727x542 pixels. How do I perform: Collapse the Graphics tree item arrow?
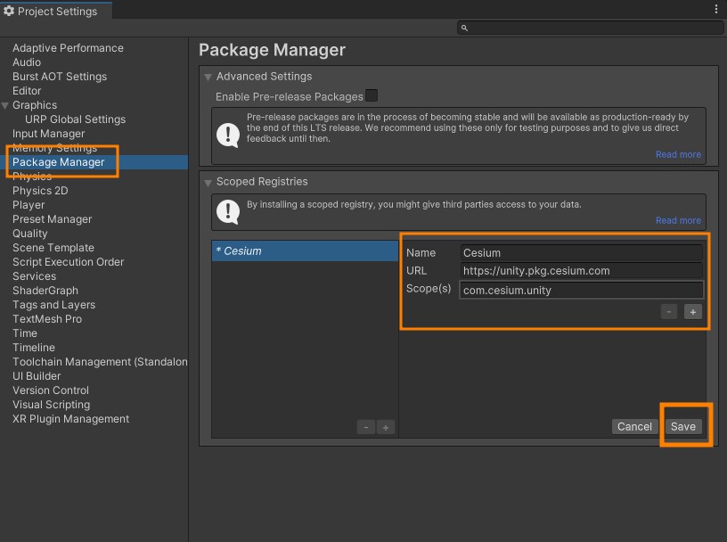pos(5,106)
